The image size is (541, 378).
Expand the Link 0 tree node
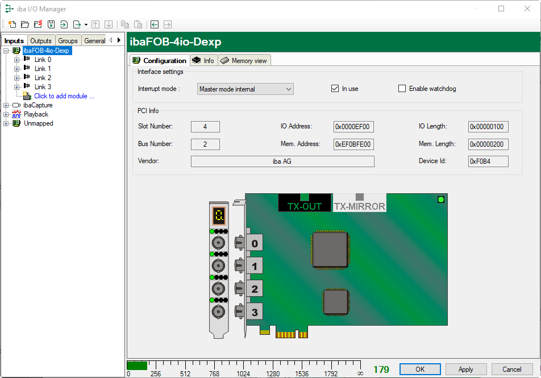point(16,60)
